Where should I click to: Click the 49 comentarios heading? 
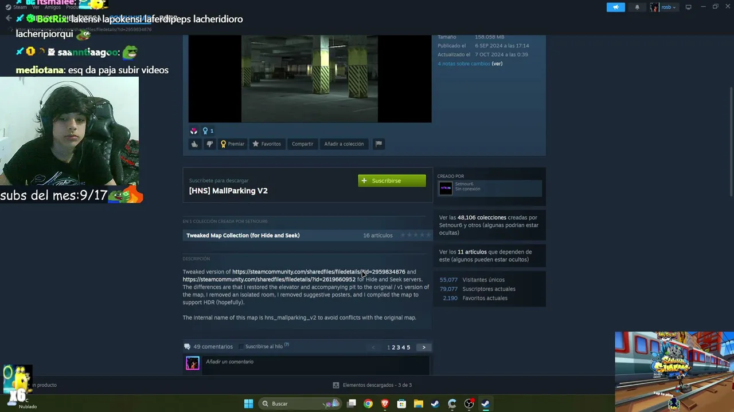point(213,347)
